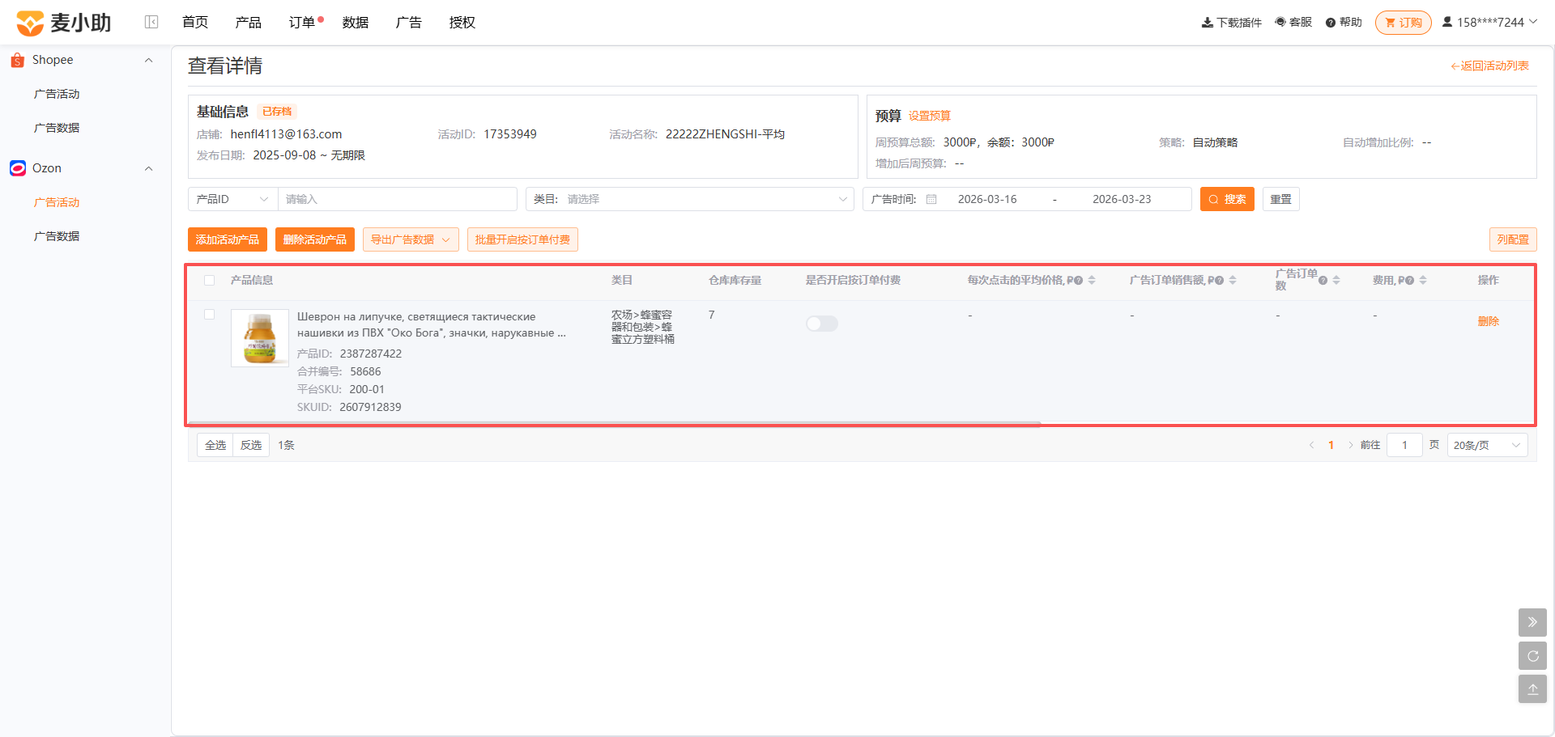Image resolution: width=1555 pixels, height=737 pixels.
Task: Check the product 2387287422 row checkbox
Action: pyautogui.click(x=210, y=314)
